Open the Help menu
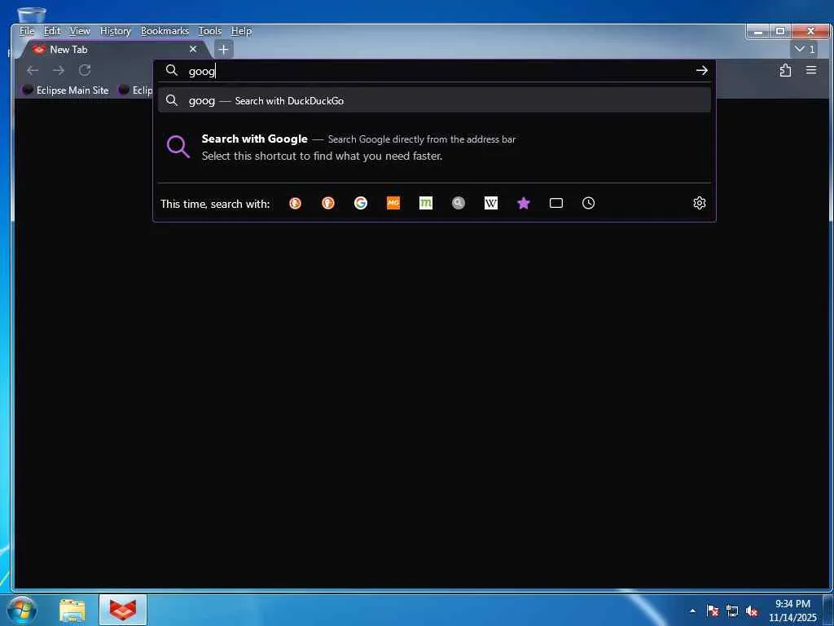834x626 pixels. pos(241,31)
